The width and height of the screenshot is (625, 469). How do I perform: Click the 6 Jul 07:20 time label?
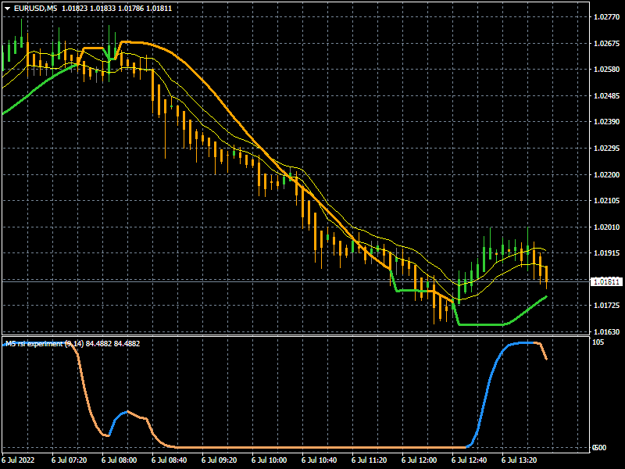tap(69, 460)
